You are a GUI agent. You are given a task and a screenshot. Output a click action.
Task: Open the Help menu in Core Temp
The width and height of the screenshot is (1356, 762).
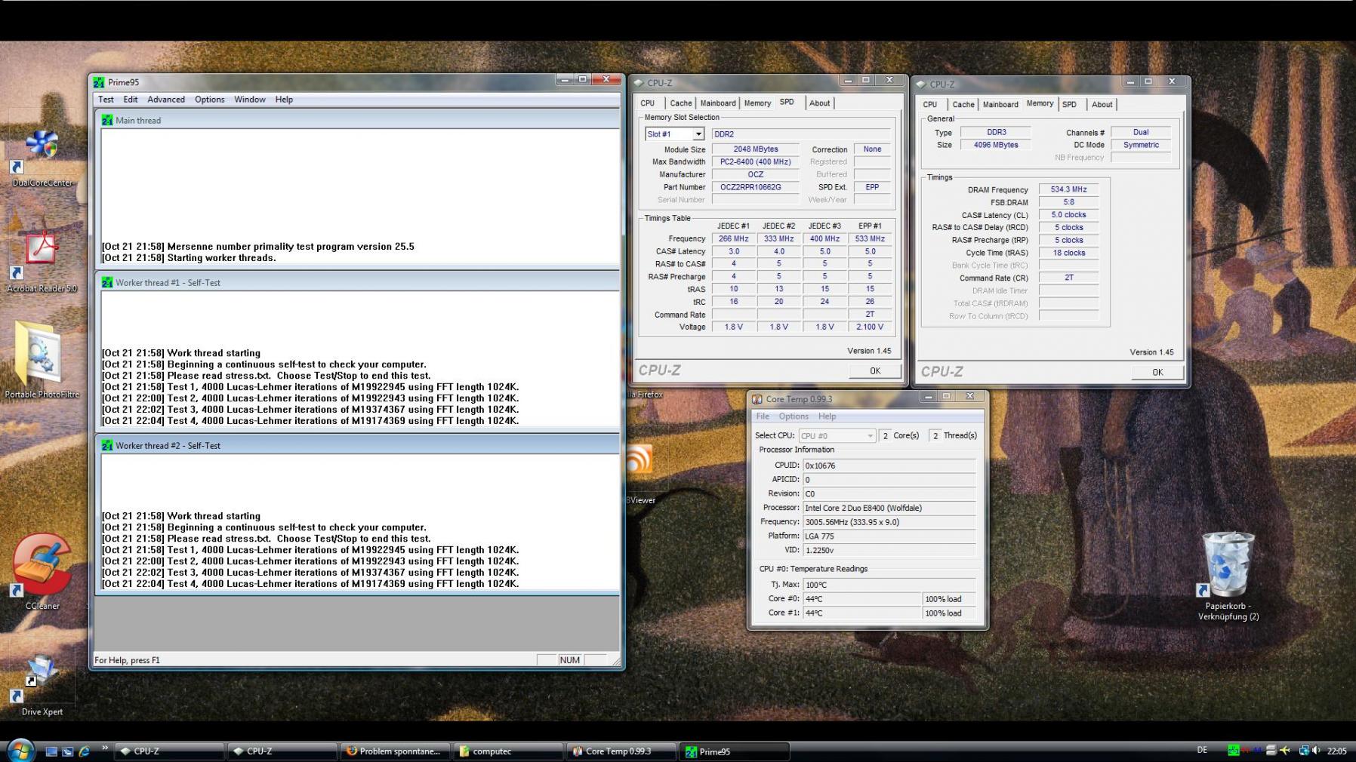(827, 416)
